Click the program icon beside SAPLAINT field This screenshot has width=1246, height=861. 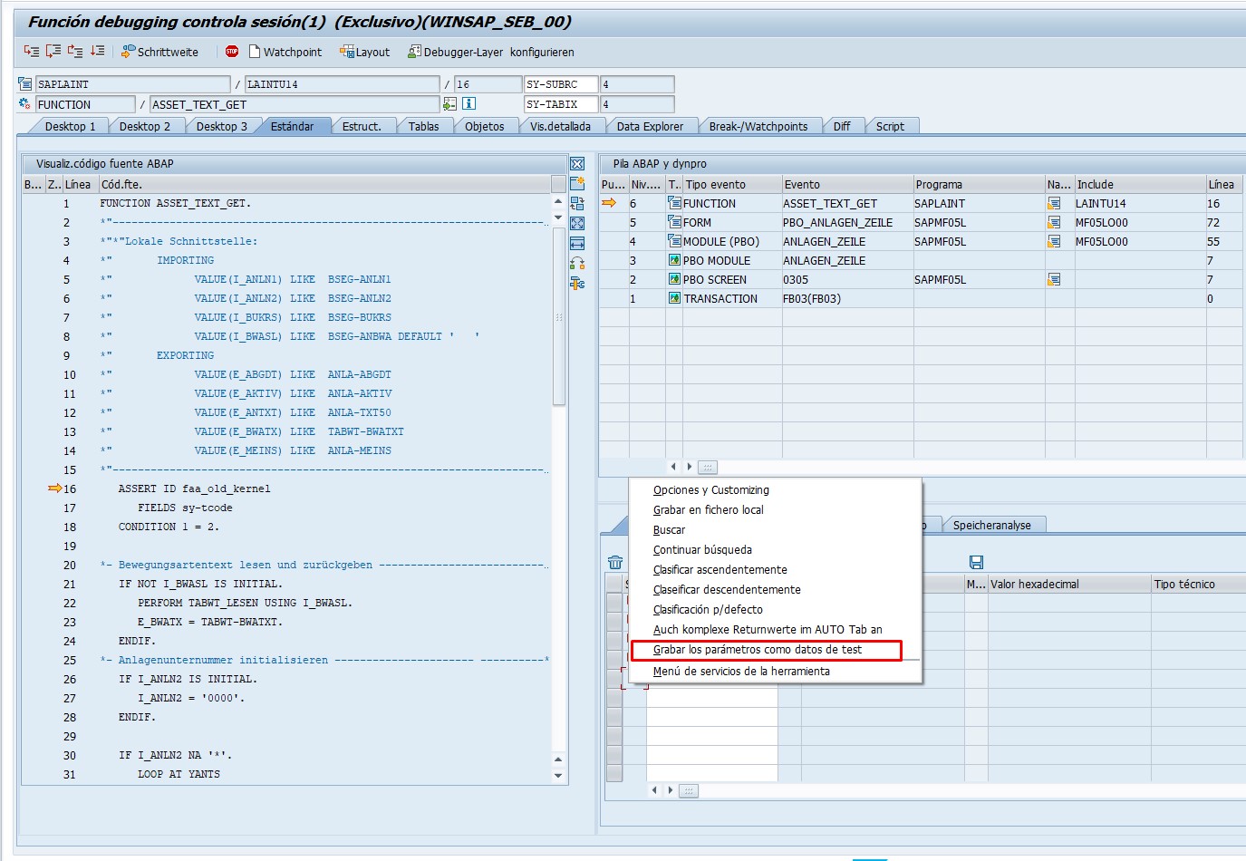[25, 83]
